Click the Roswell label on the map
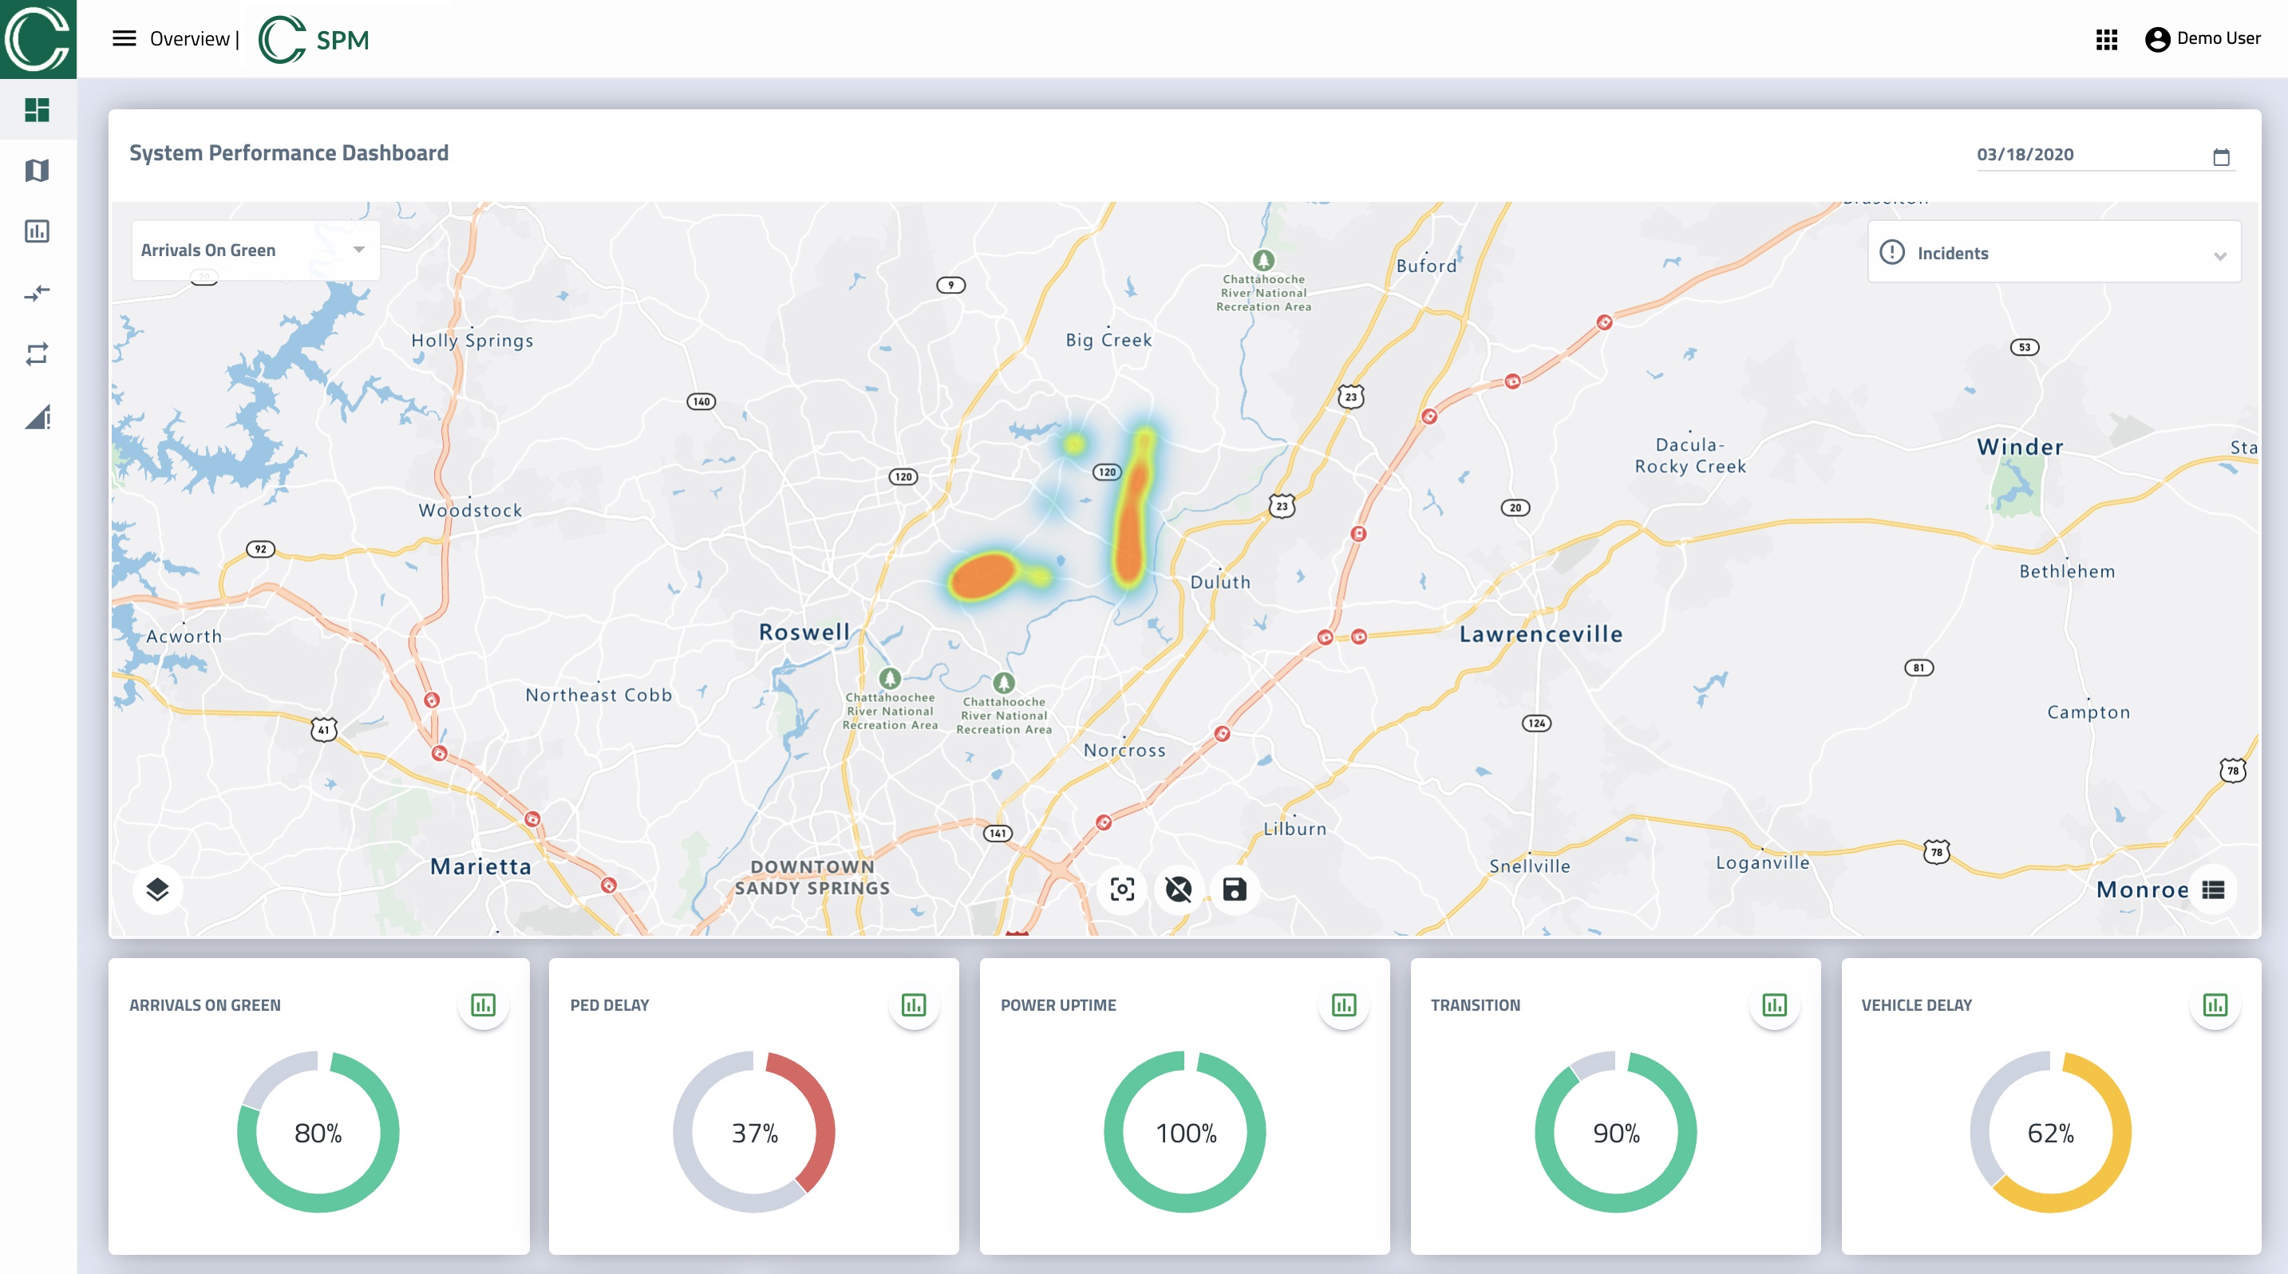This screenshot has width=2288, height=1274. [x=804, y=632]
